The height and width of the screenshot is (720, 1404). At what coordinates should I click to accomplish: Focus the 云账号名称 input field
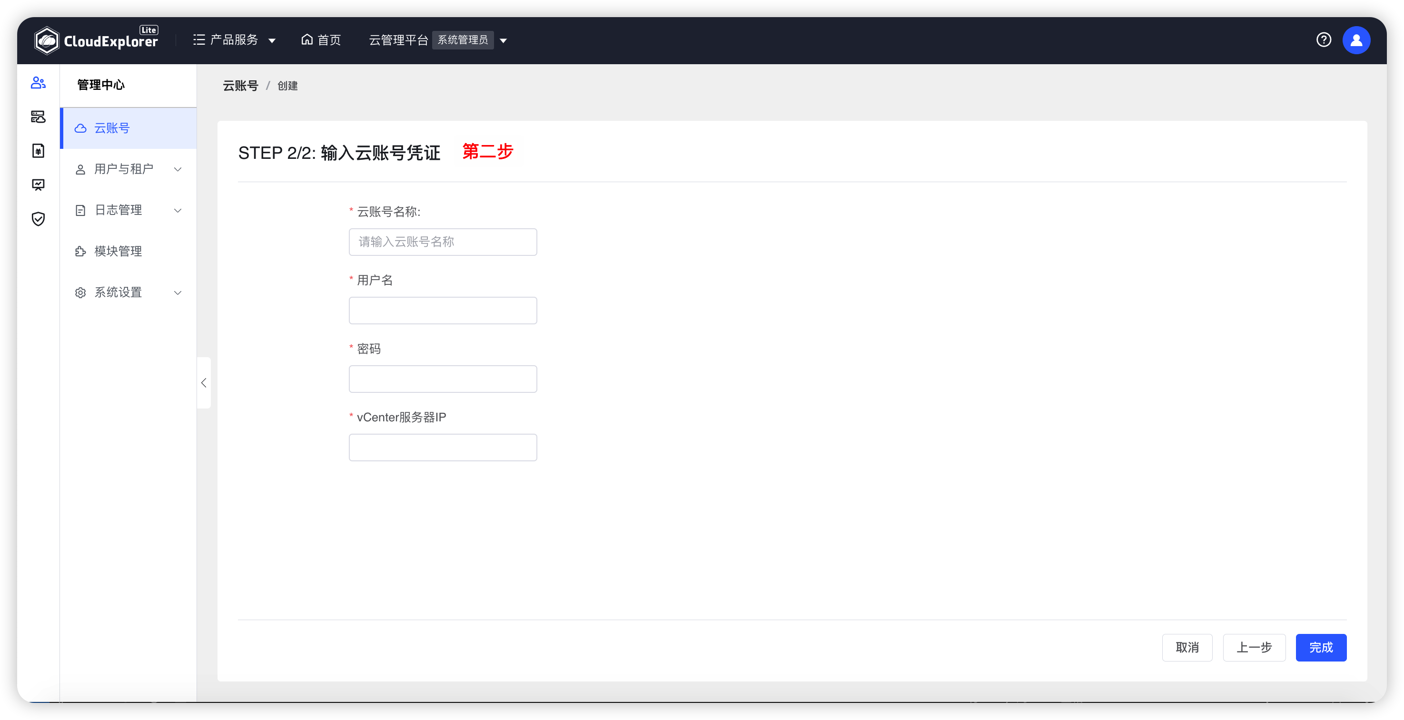coord(443,242)
